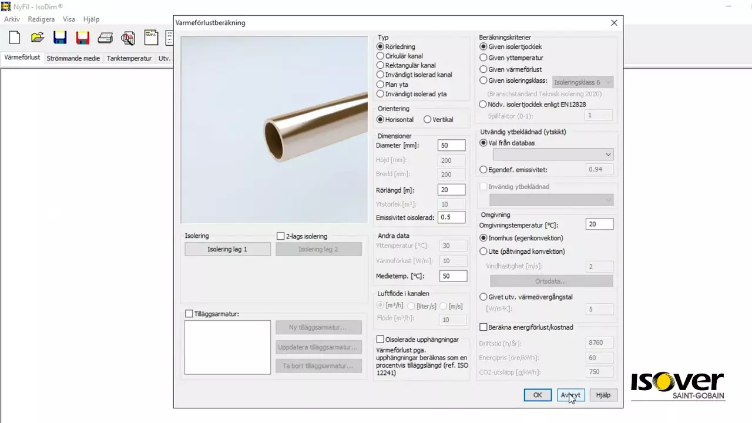The height and width of the screenshot is (423, 752).
Task: Click the Isolering lag 1 button
Action: click(x=228, y=249)
